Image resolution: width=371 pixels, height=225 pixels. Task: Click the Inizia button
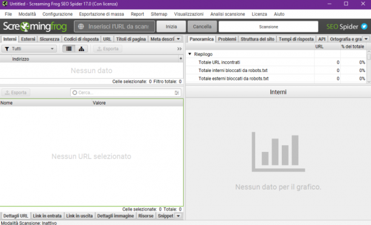(x=171, y=27)
